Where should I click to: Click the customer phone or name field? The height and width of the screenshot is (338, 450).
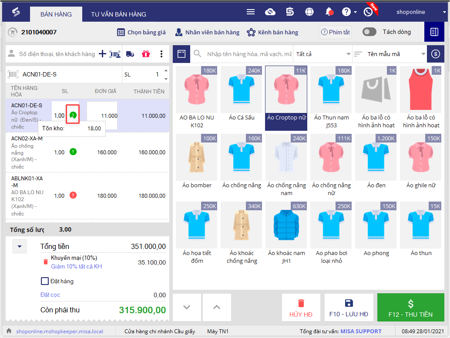pos(57,54)
